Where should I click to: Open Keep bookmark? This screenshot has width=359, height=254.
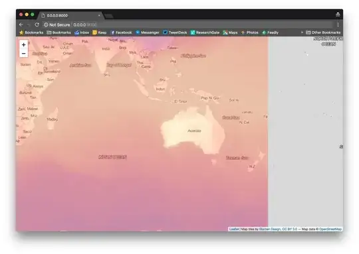pyautogui.click(x=100, y=32)
